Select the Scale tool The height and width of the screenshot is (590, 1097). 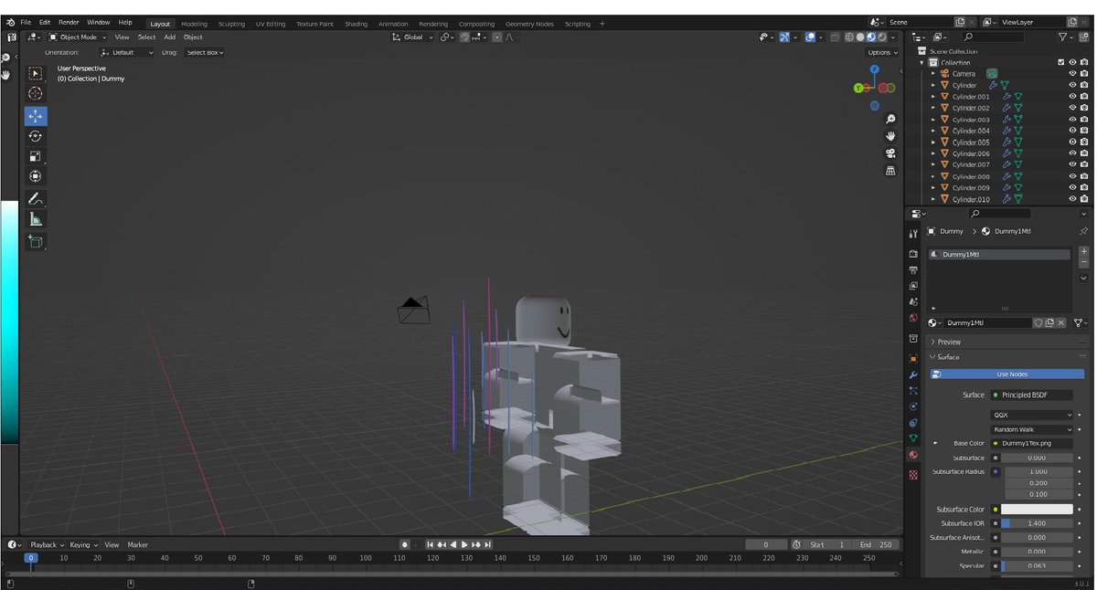coord(36,156)
